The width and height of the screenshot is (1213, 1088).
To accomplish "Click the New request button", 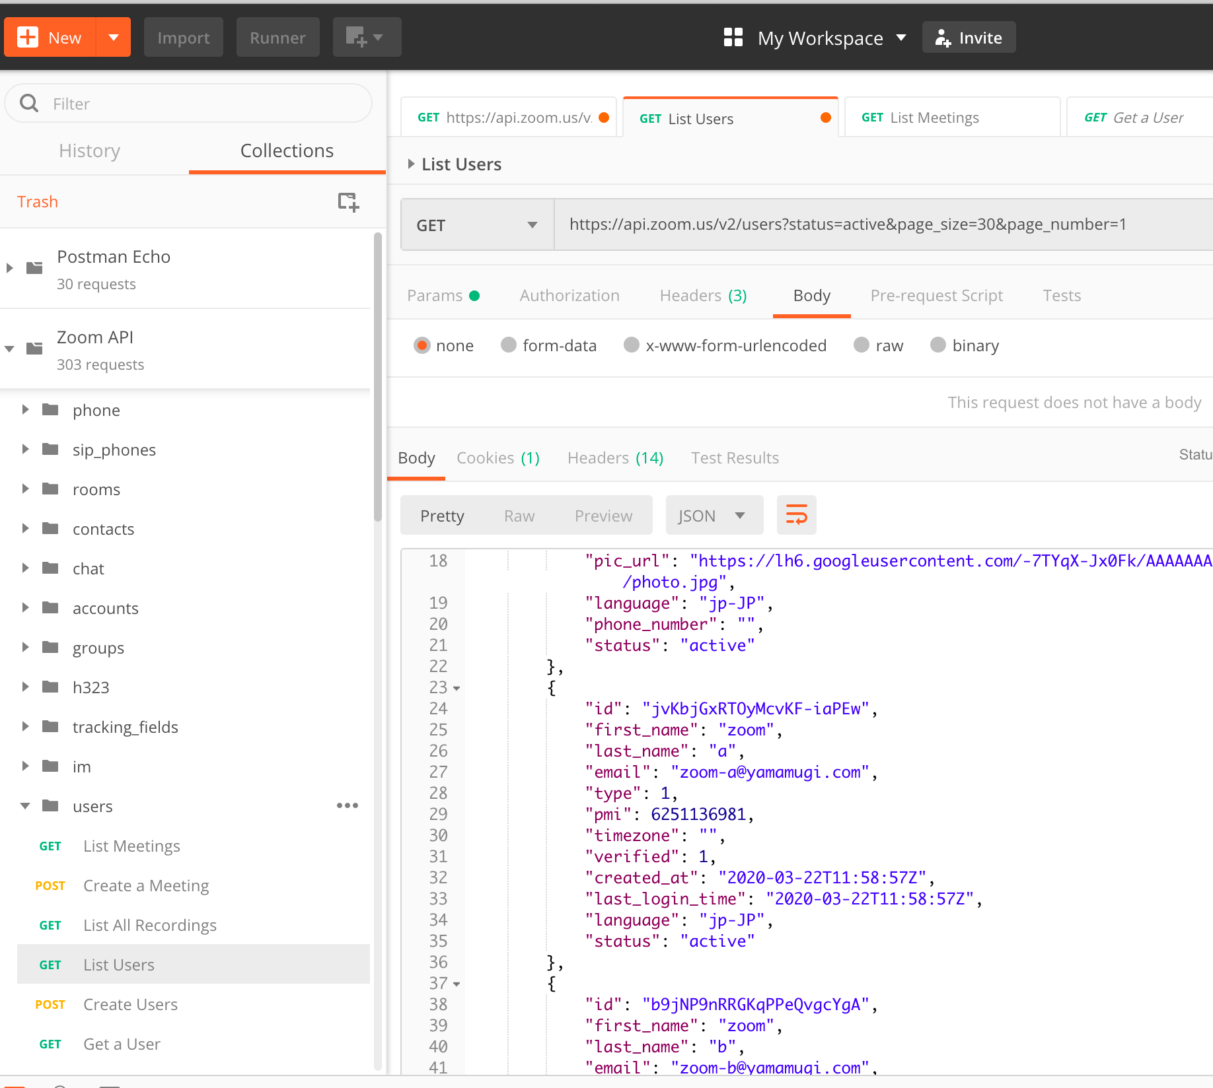I will (50, 38).
